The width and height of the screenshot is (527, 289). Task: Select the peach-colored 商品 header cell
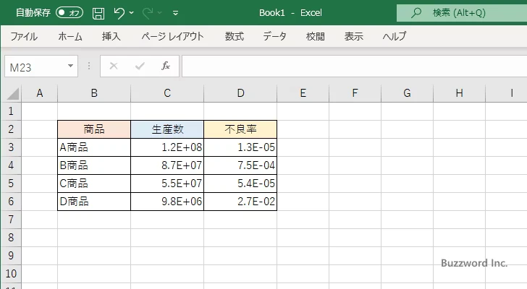click(94, 129)
